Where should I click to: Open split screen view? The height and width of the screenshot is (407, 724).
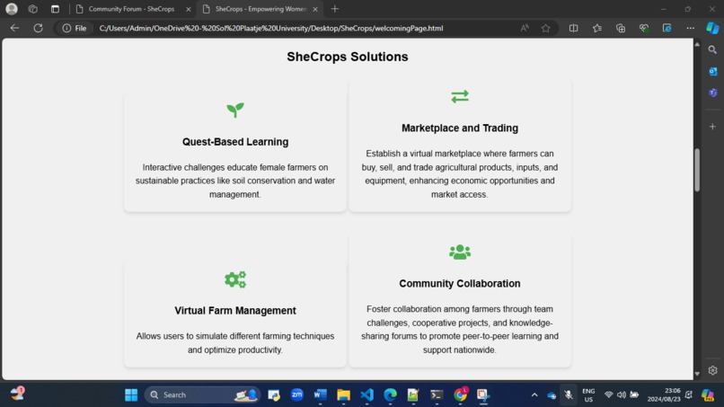click(x=573, y=28)
